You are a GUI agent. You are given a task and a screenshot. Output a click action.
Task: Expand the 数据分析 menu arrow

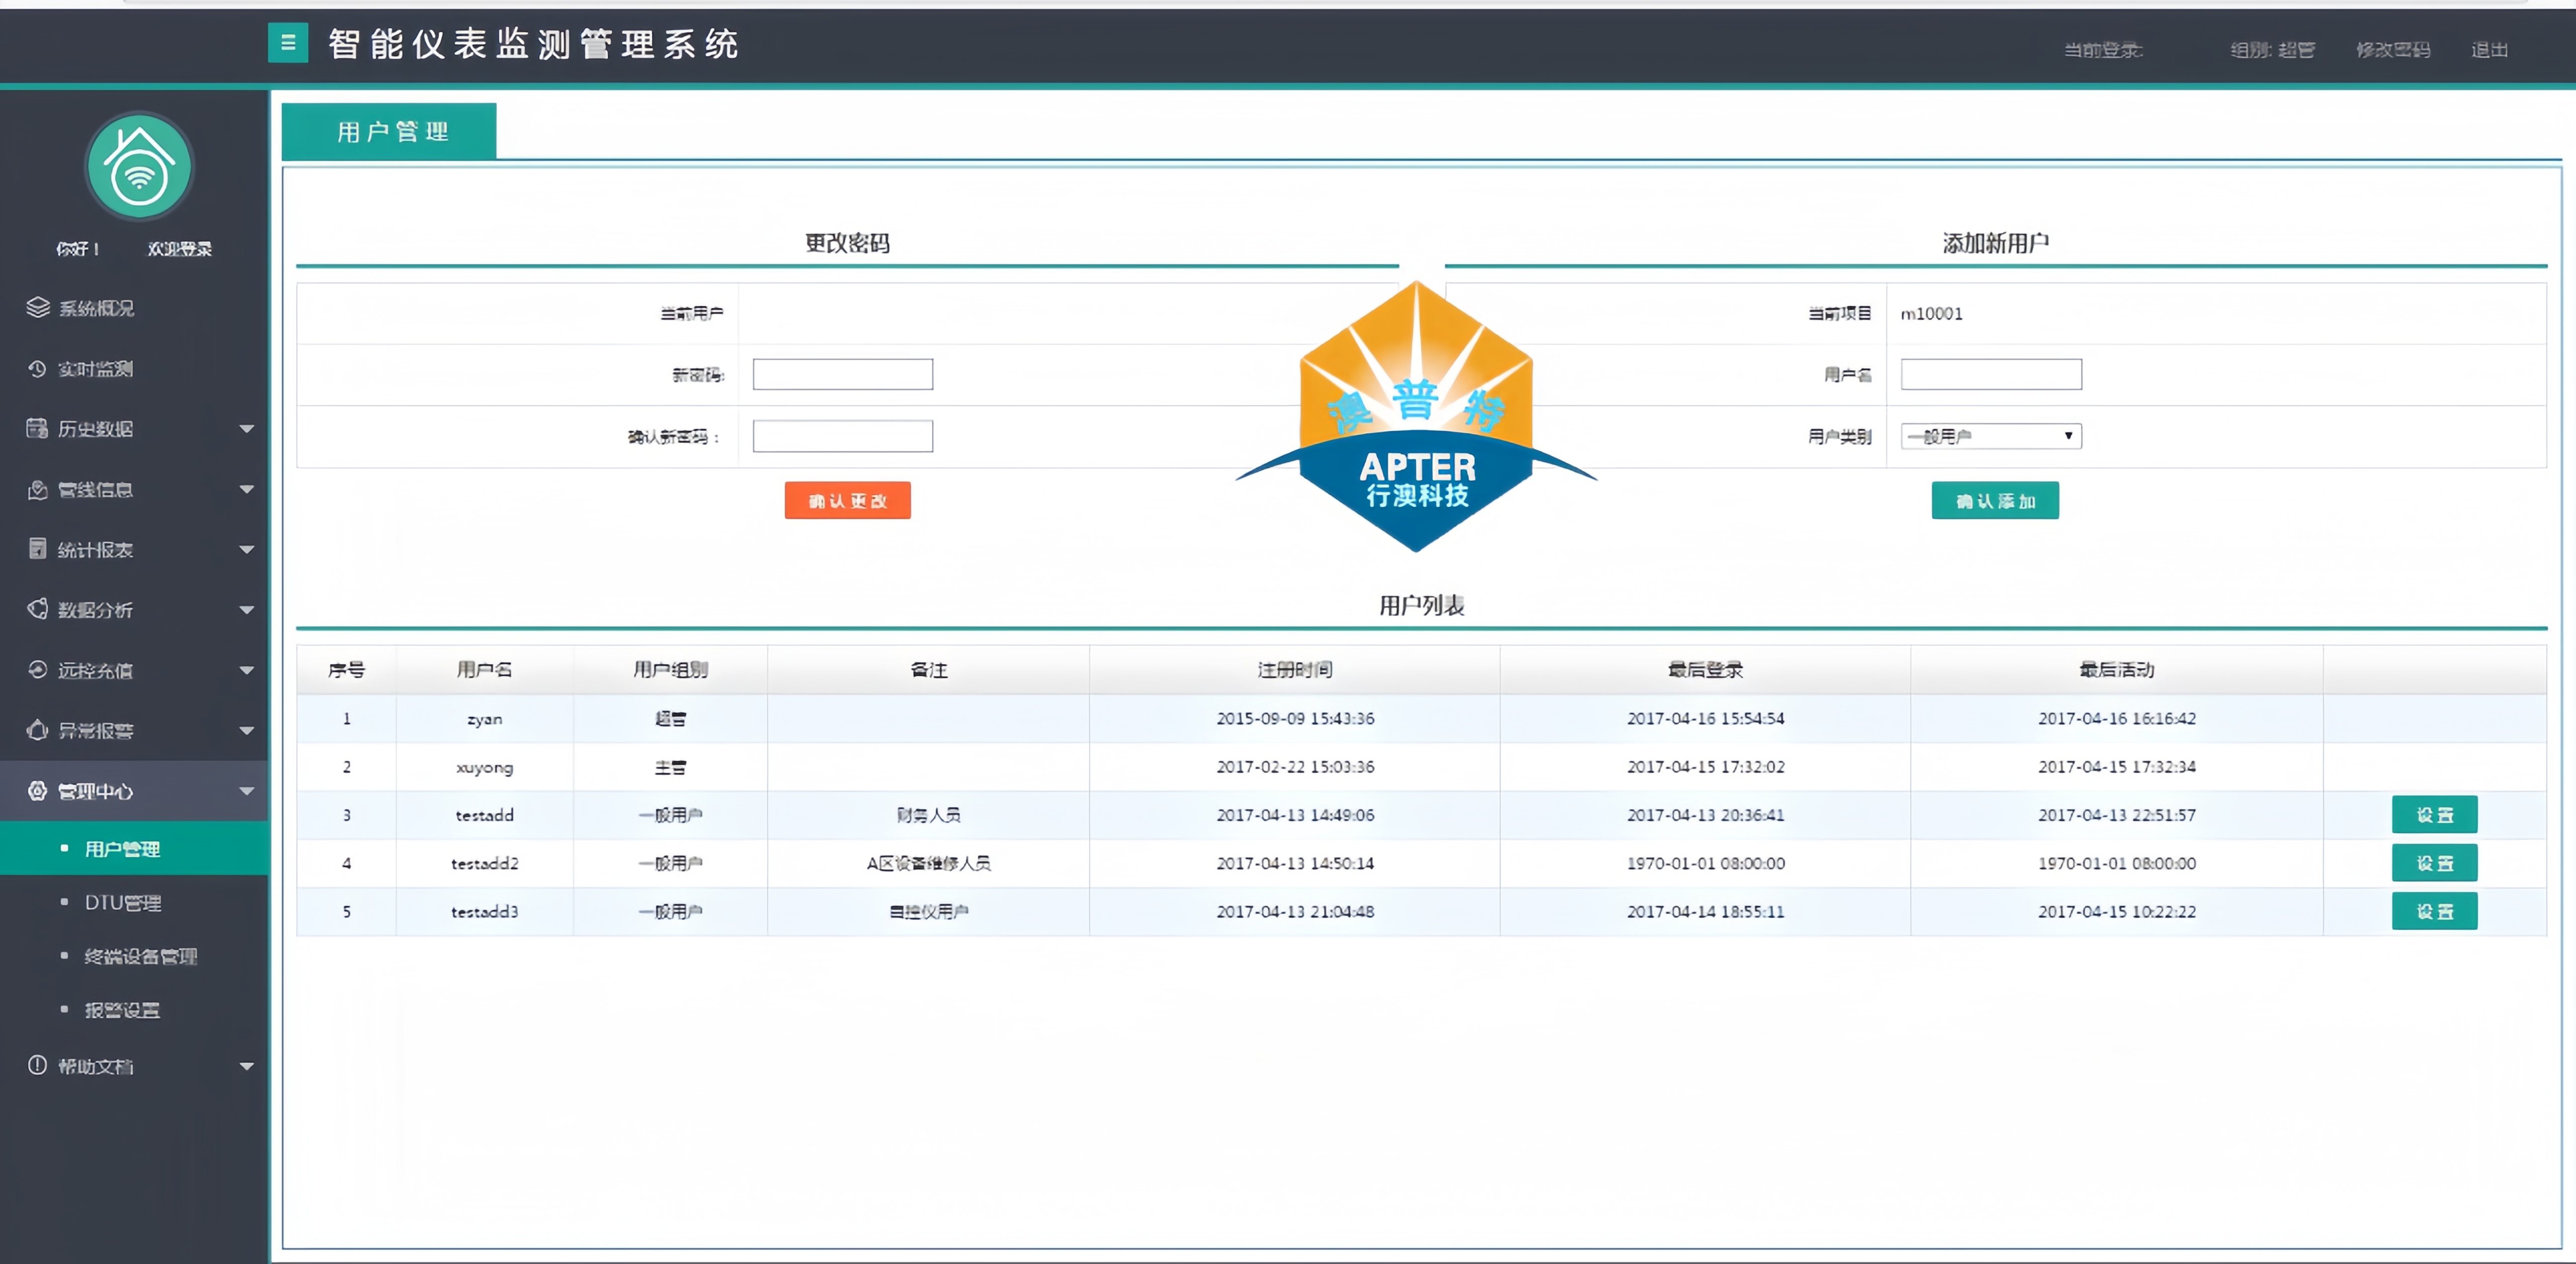(x=246, y=610)
